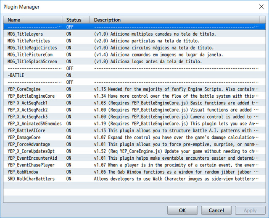
Task: Click the ON status of SRD_WalkCharBattlers
Action: (x=69, y=179)
